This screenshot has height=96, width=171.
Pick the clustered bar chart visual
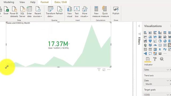point(155,33)
